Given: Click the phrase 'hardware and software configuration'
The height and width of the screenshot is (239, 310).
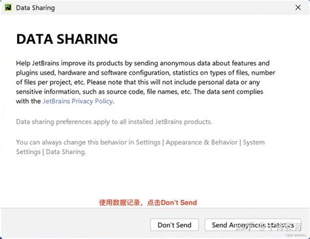Looking at the screenshot, I should [113, 73].
